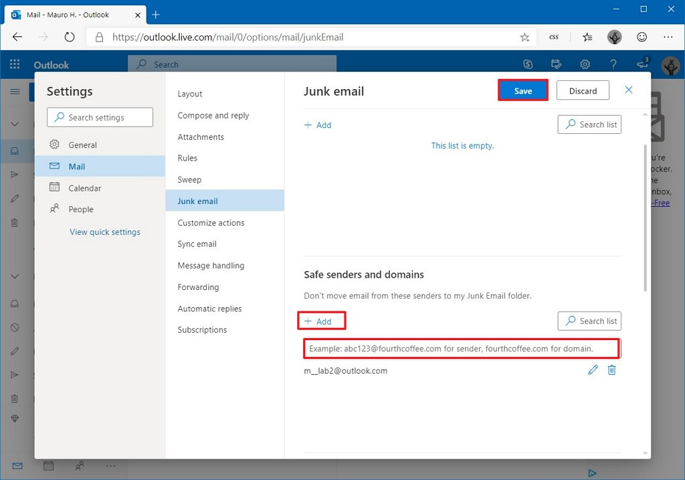Open the browser's more options menu
Screen dimensions: 685x480
(x=668, y=37)
